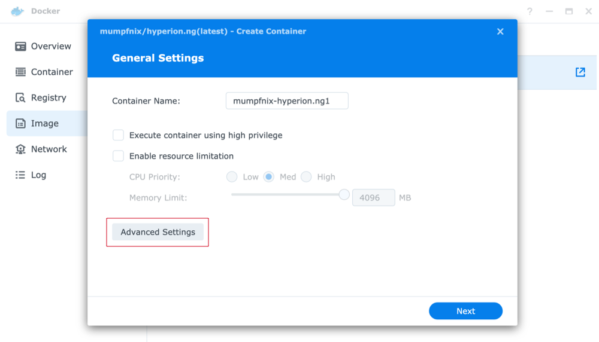Click the Network sidebar icon

pyautogui.click(x=20, y=149)
